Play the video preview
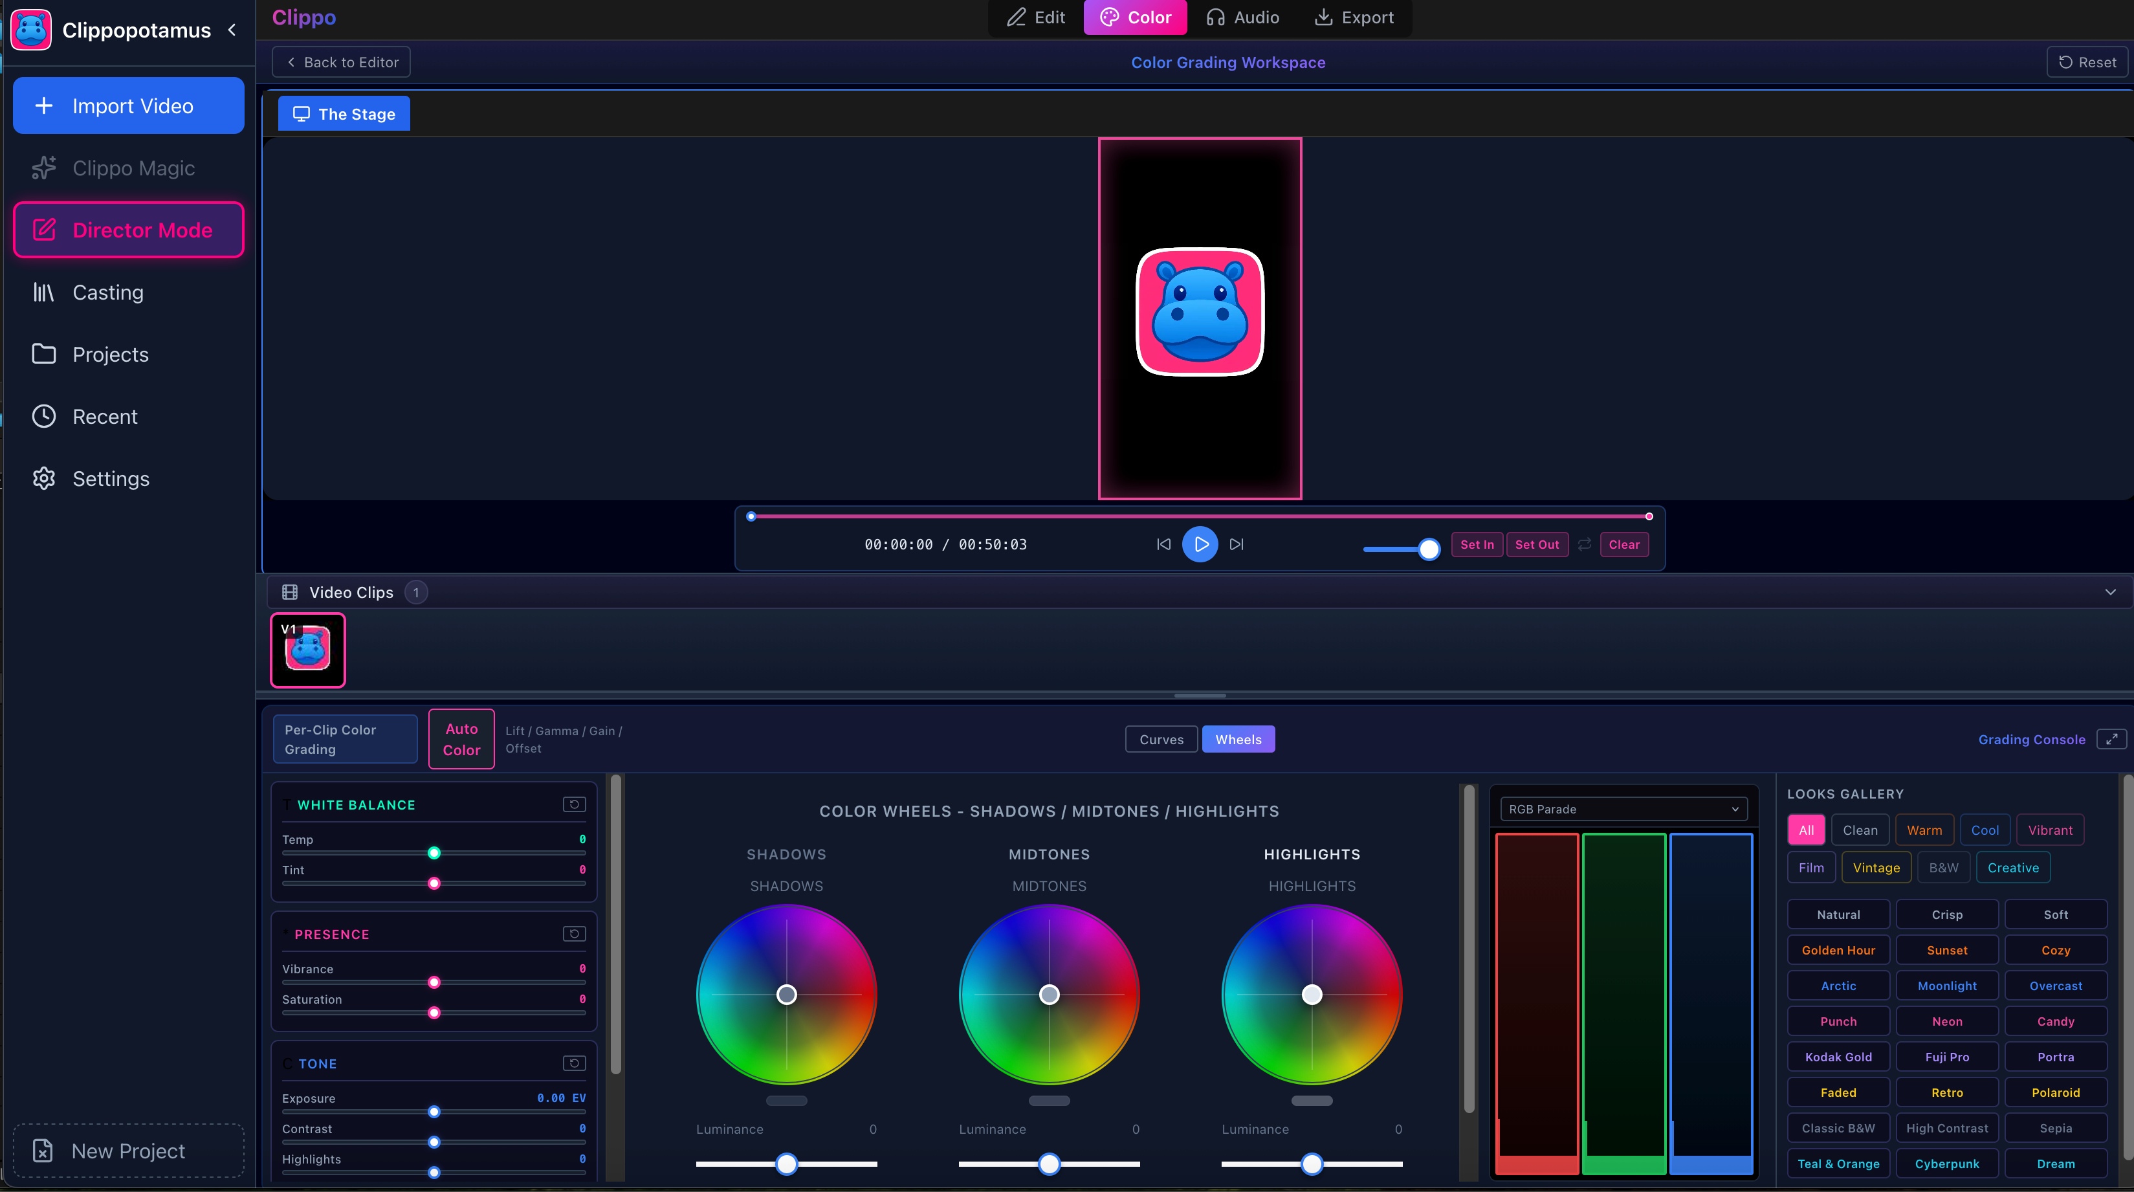Viewport: 2134px width, 1192px height. coord(1200,544)
